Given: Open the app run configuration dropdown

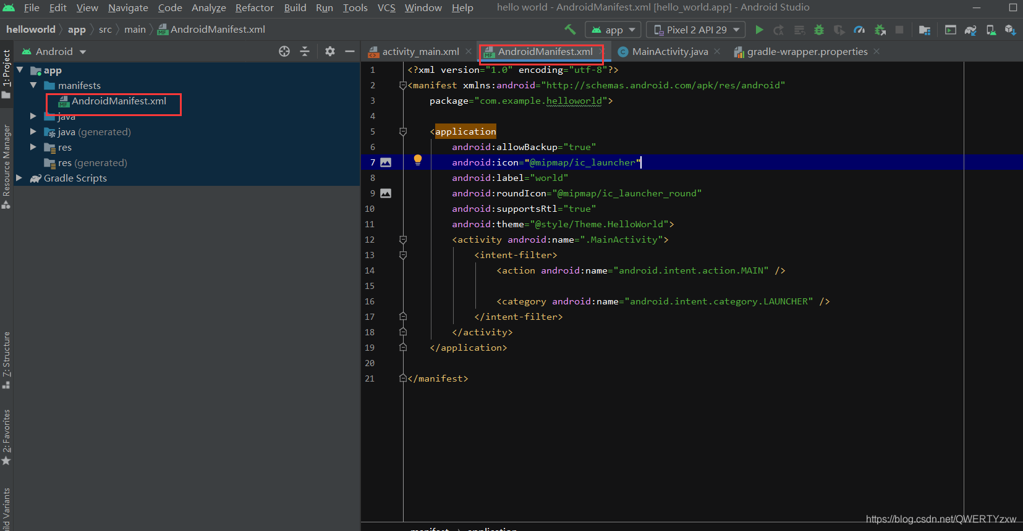Looking at the screenshot, I should coord(613,30).
